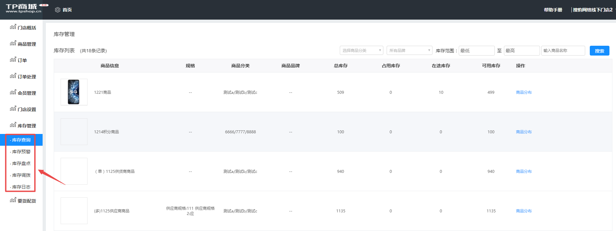Focus the 输入商品名称 search box
616x231 pixels.
coord(563,51)
